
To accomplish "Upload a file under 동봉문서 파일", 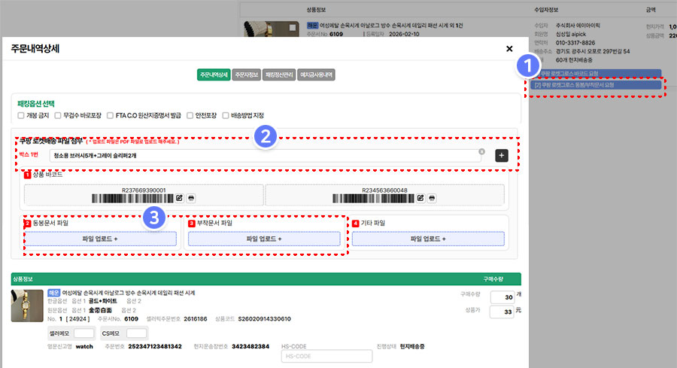I will pyautogui.click(x=100, y=239).
